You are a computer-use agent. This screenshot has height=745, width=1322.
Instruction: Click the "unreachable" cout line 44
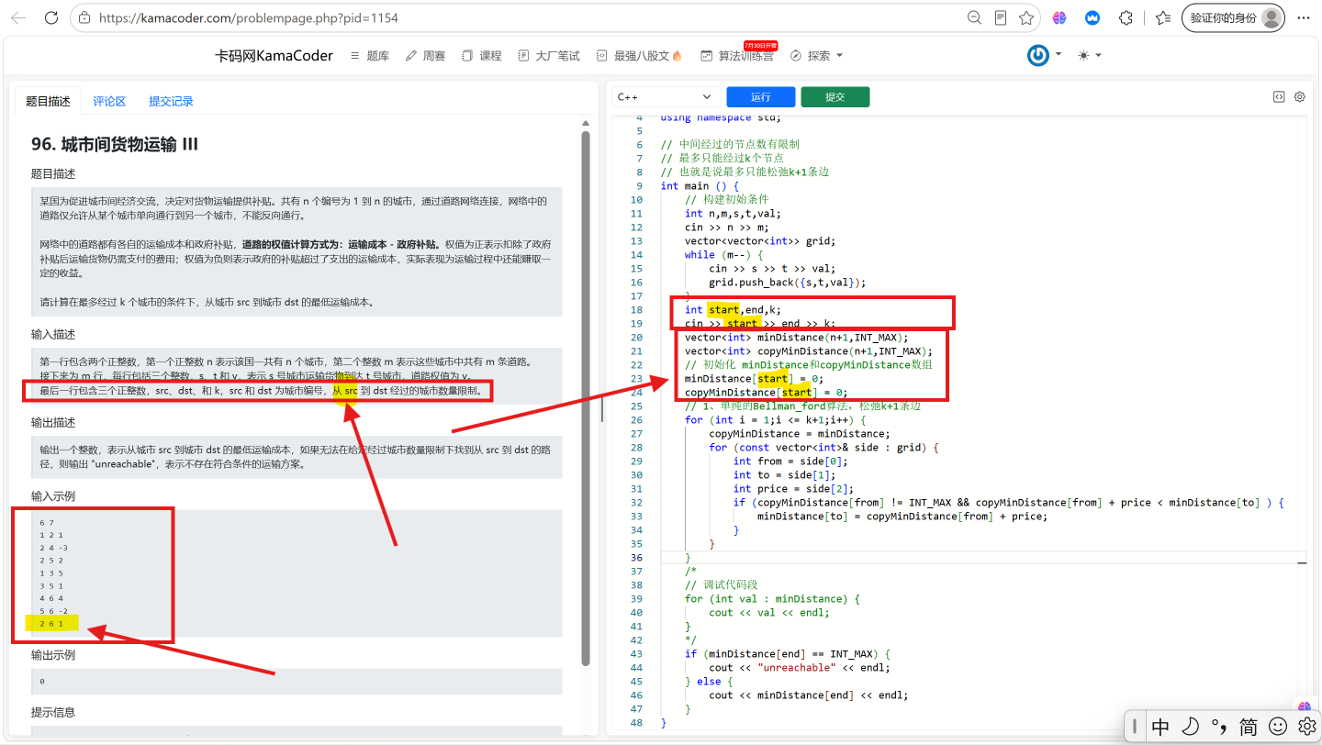799,668
